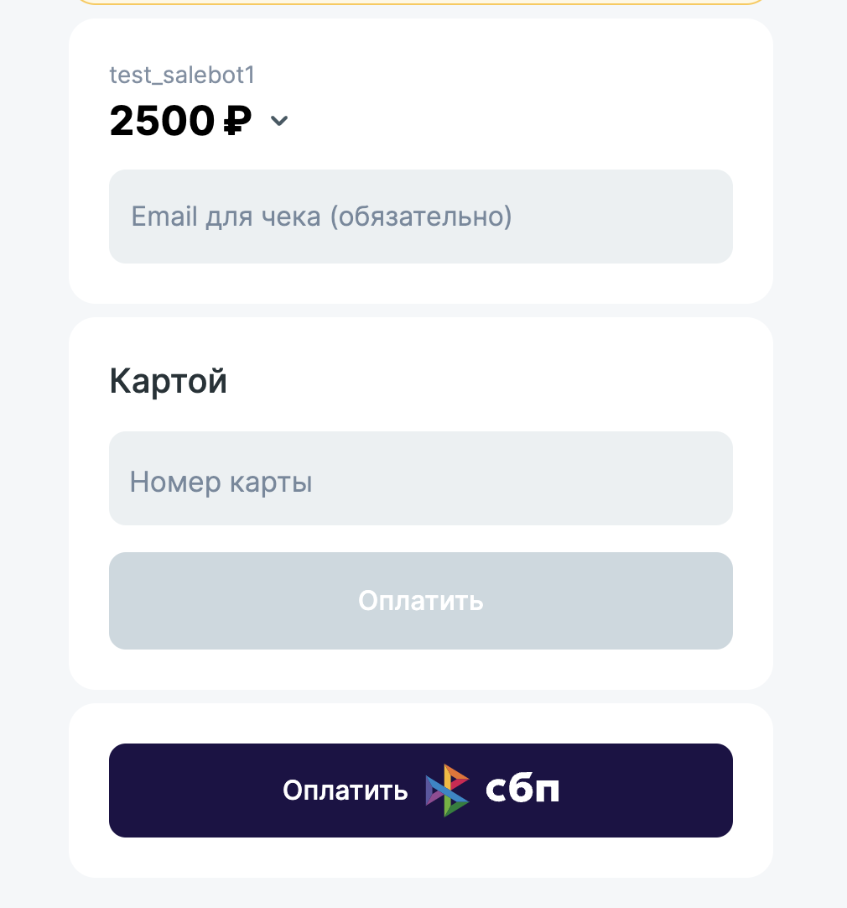The width and height of the screenshot is (847, 908).
Task: Click the 2500 ₽ amount
Action: [180, 122]
